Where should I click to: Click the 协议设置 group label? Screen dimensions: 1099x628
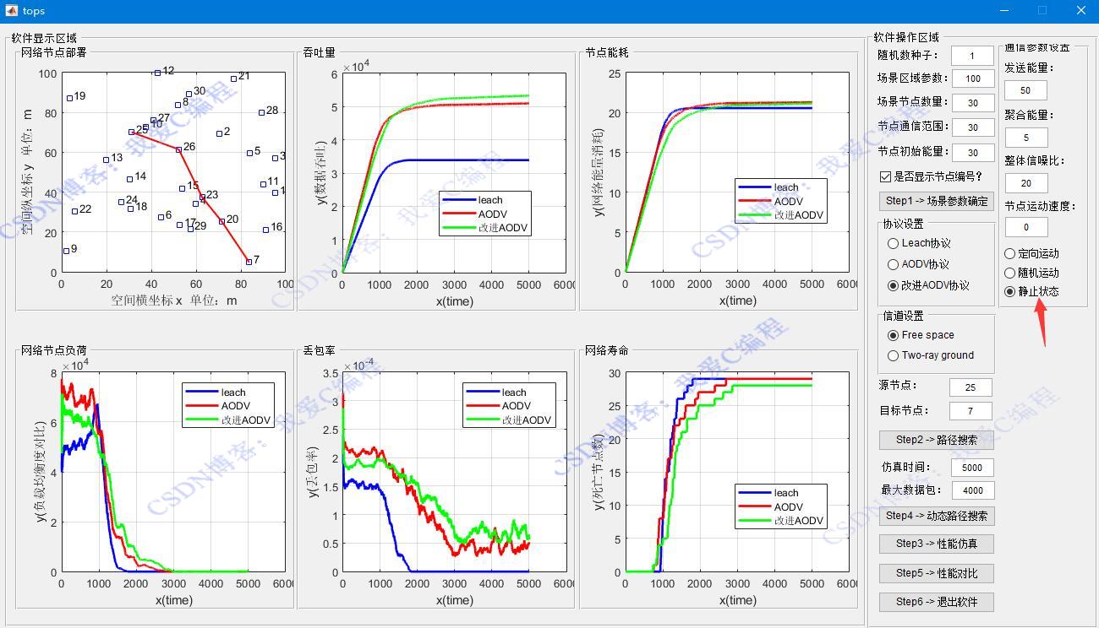[x=903, y=225]
